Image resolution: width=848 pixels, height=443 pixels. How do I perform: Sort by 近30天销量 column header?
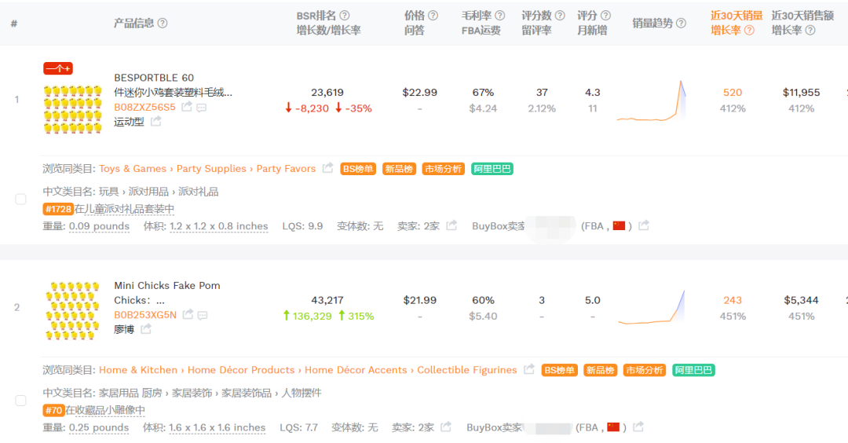(x=737, y=15)
